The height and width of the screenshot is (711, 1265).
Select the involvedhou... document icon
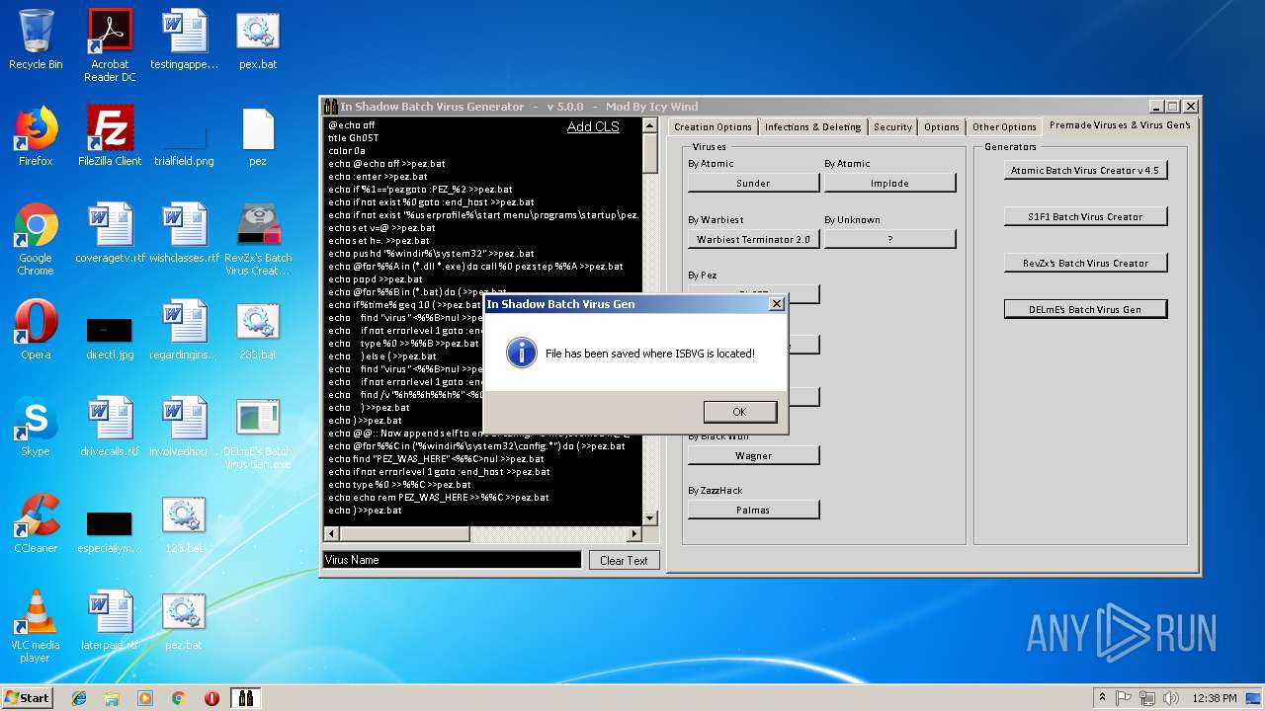(x=184, y=427)
